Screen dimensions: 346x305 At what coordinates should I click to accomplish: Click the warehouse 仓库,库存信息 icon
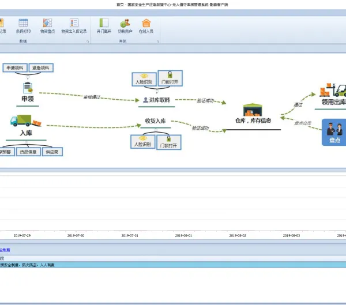[x=253, y=110]
